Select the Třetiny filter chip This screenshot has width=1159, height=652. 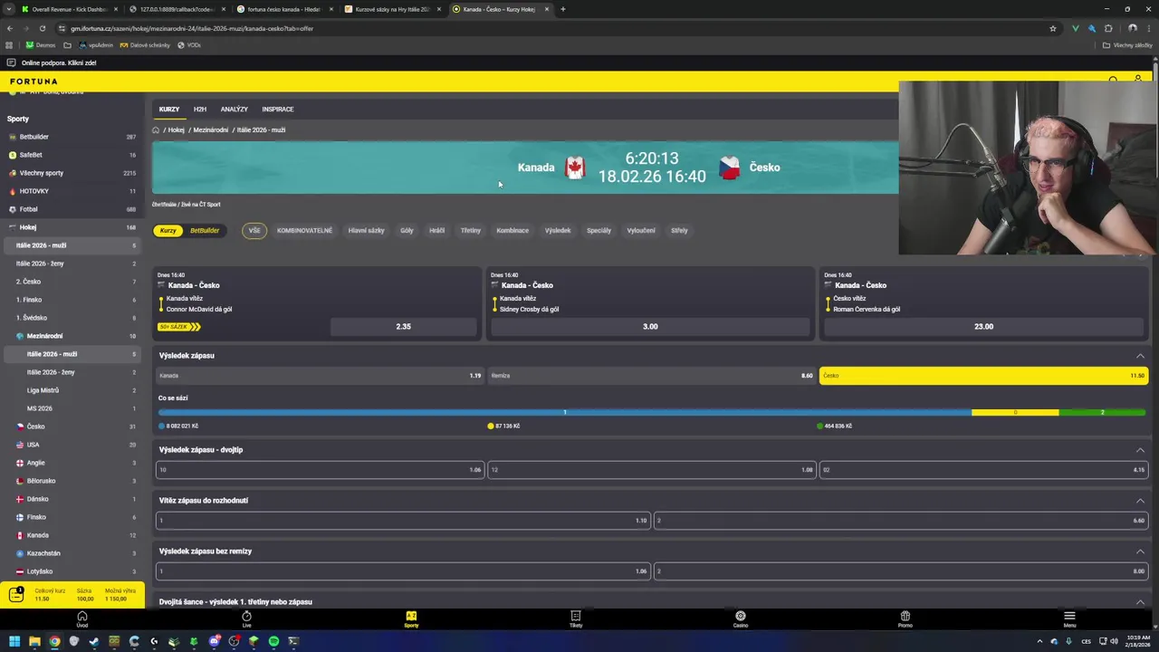click(x=471, y=231)
